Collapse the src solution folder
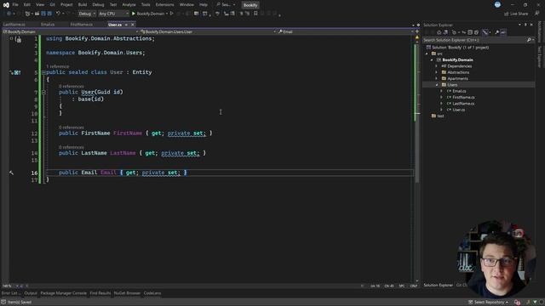The width and height of the screenshot is (545, 306). tap(427, 54)
